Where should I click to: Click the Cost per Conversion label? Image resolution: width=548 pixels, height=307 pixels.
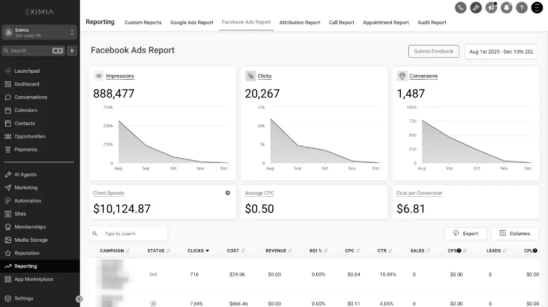click(420, 193)
